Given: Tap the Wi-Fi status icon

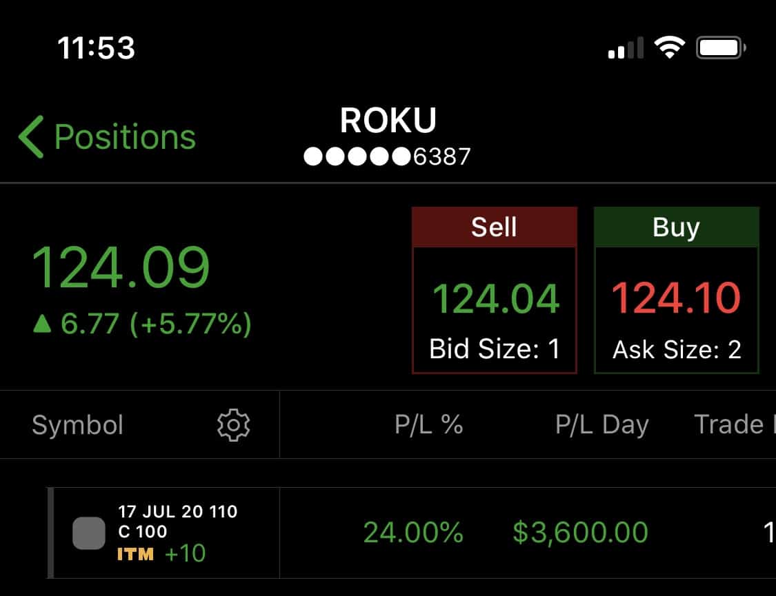Looking at the screenshot, I should pyautogui.click(x=670, y=48).
